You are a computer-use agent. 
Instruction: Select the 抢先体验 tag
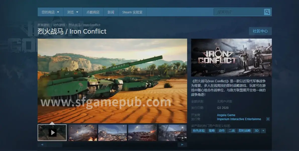point(199,131)
